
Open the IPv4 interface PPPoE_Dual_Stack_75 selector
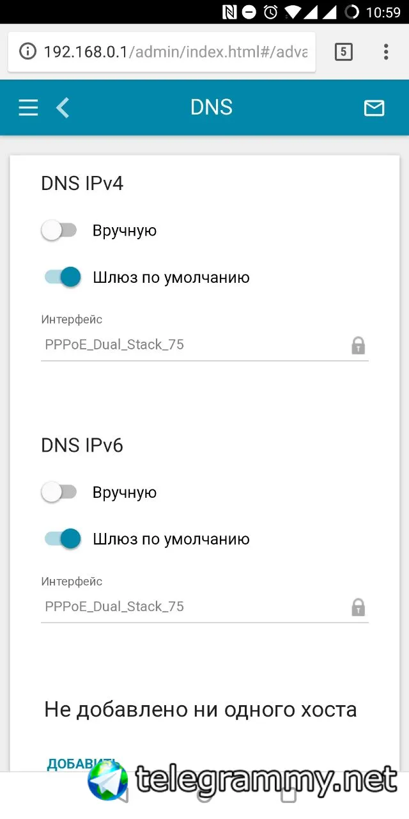point(192,345)
